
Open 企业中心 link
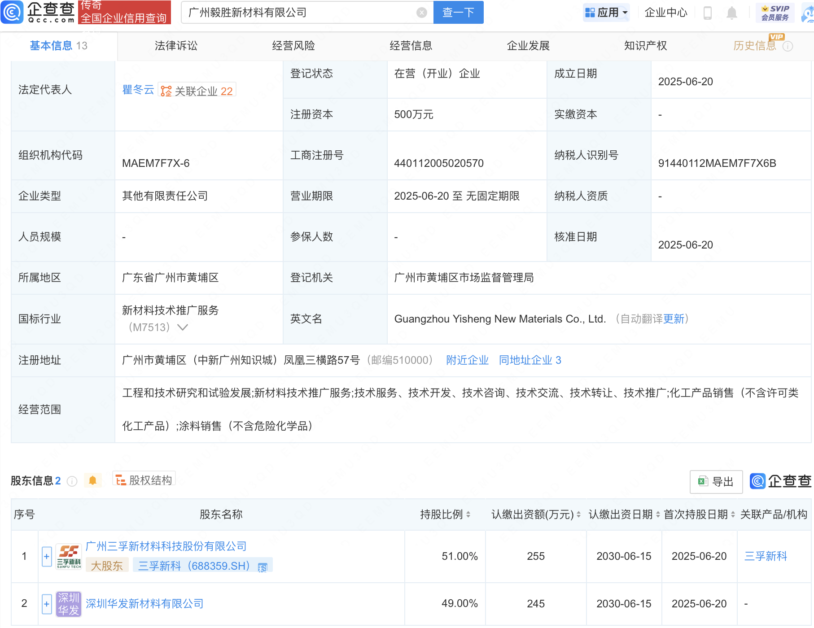click(x=666, y=13)
